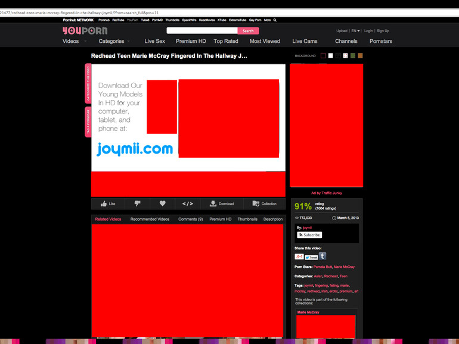The width and height of the screenshot is (459, 344).
Task: Click the Sign Up link
Action: point(383,31)
